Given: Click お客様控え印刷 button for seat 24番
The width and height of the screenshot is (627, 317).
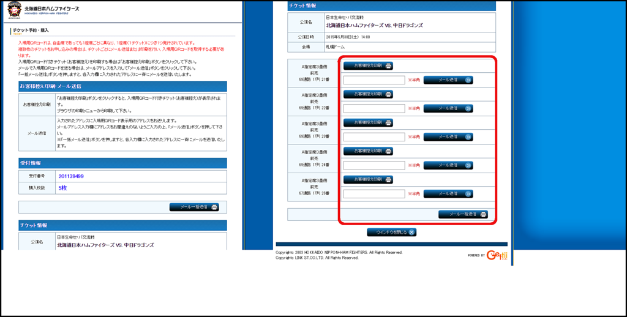Looking at the screenshot, I should pos(368,151).
